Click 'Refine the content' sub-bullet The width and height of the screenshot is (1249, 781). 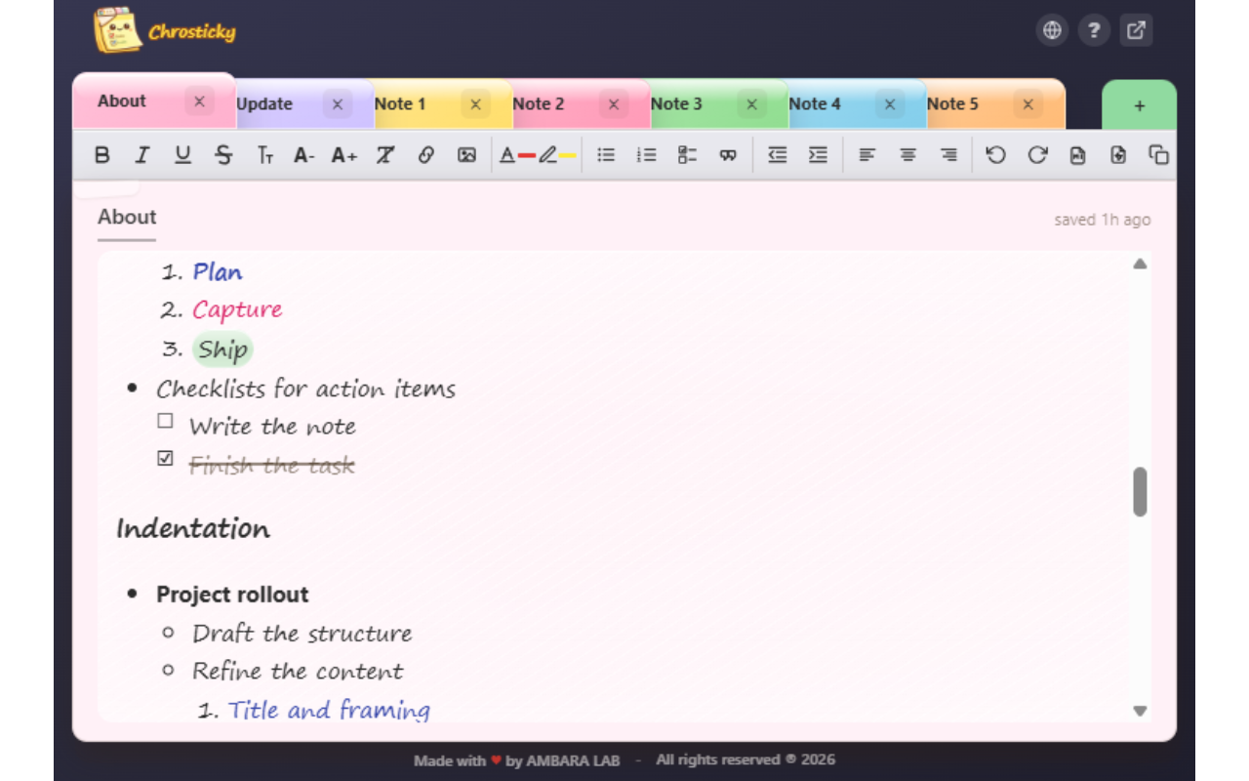pos(298,672)
